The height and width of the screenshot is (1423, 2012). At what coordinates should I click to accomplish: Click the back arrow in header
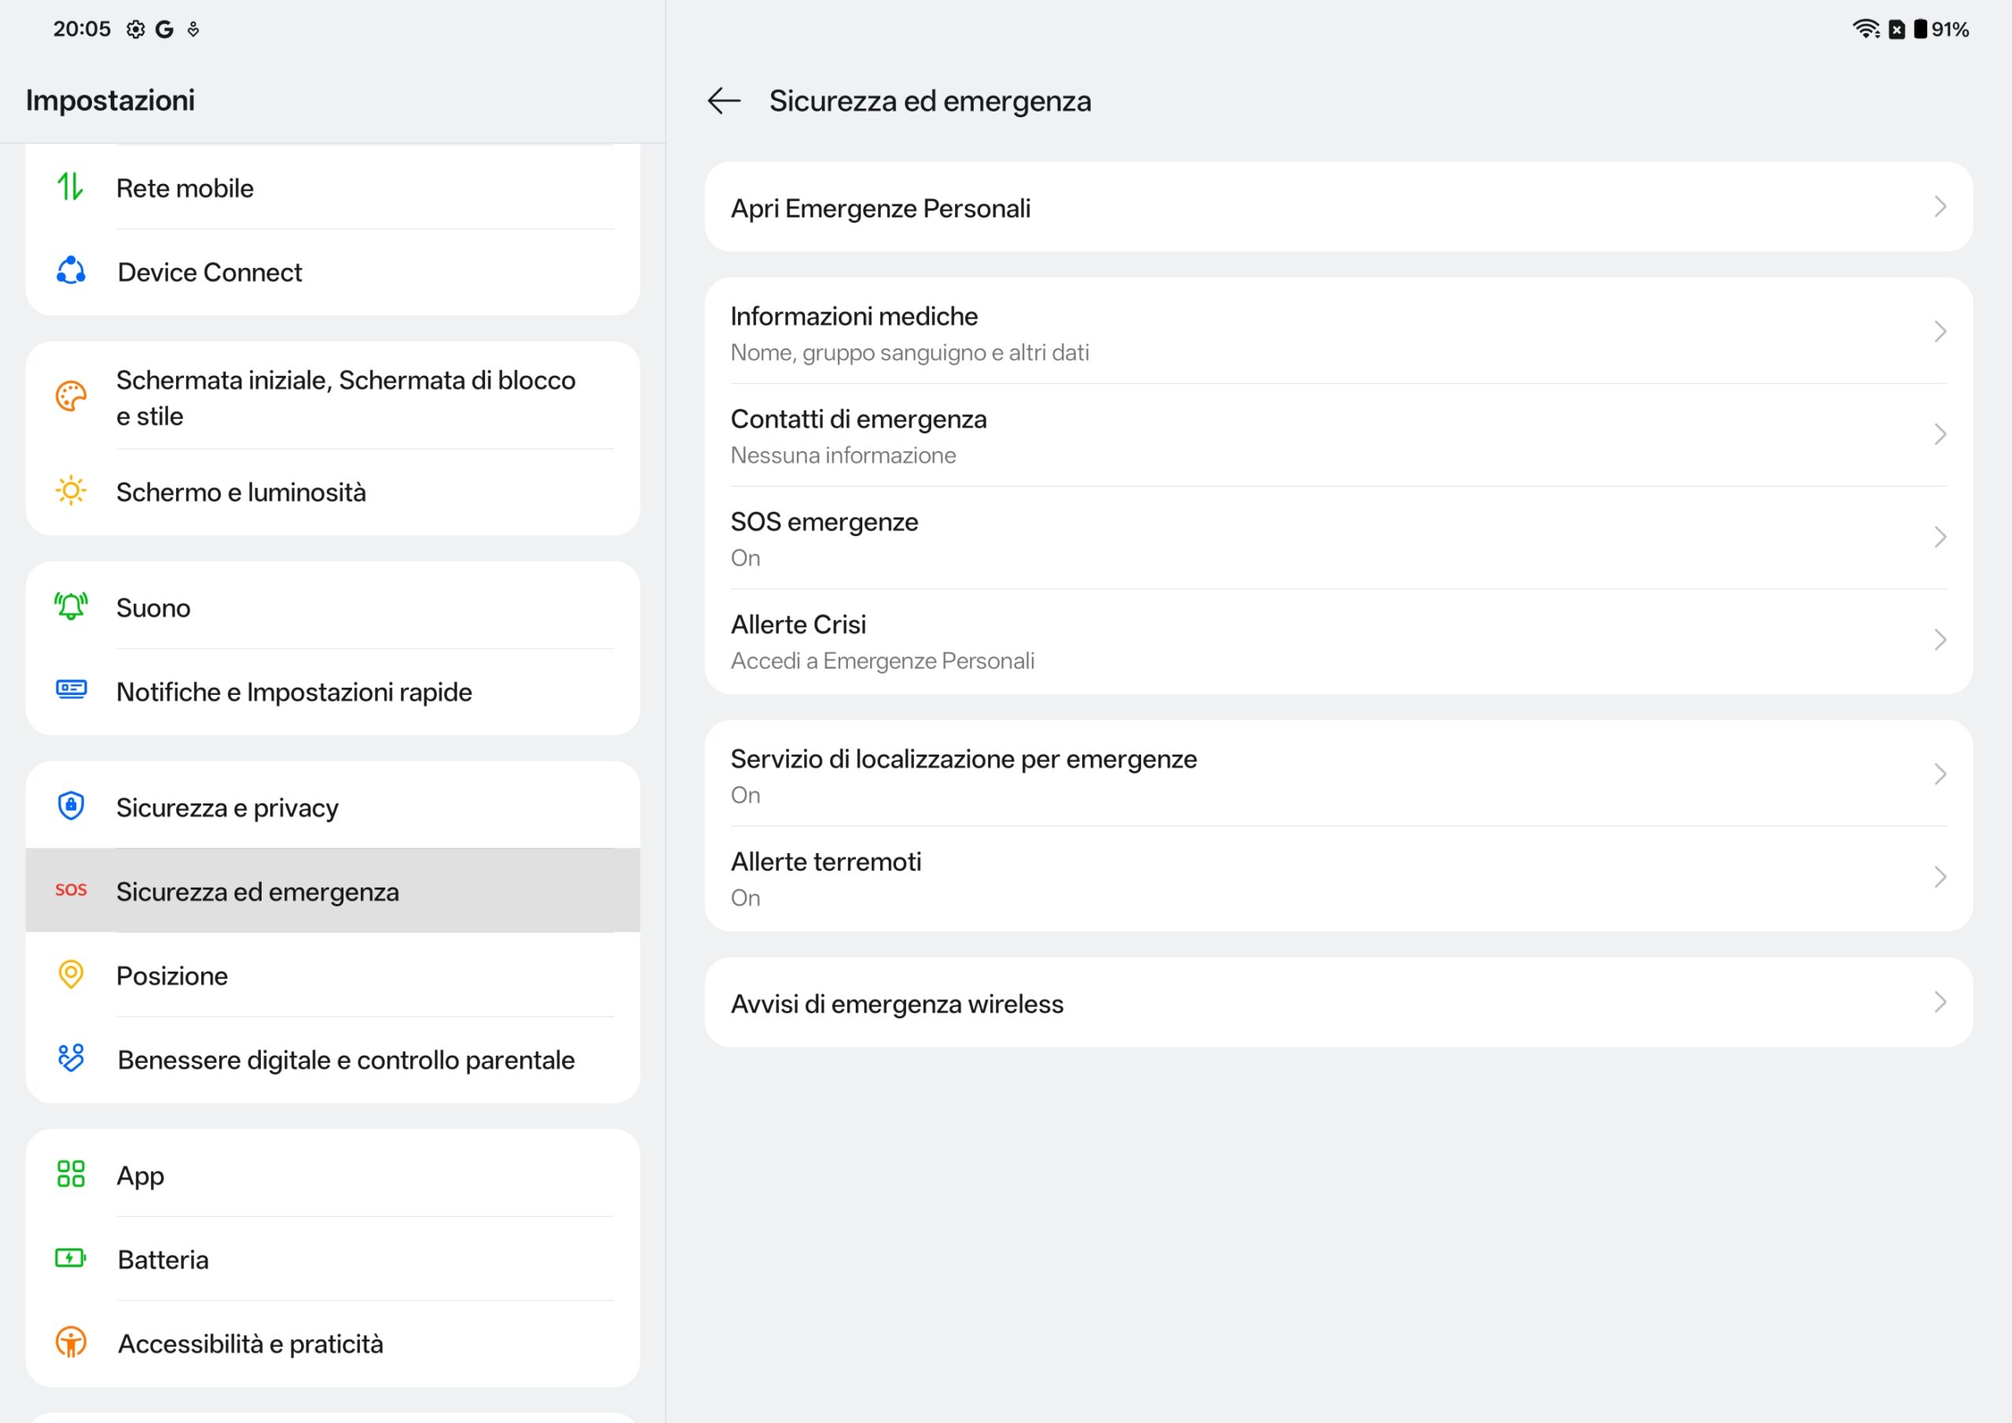[x=724, y=101]
